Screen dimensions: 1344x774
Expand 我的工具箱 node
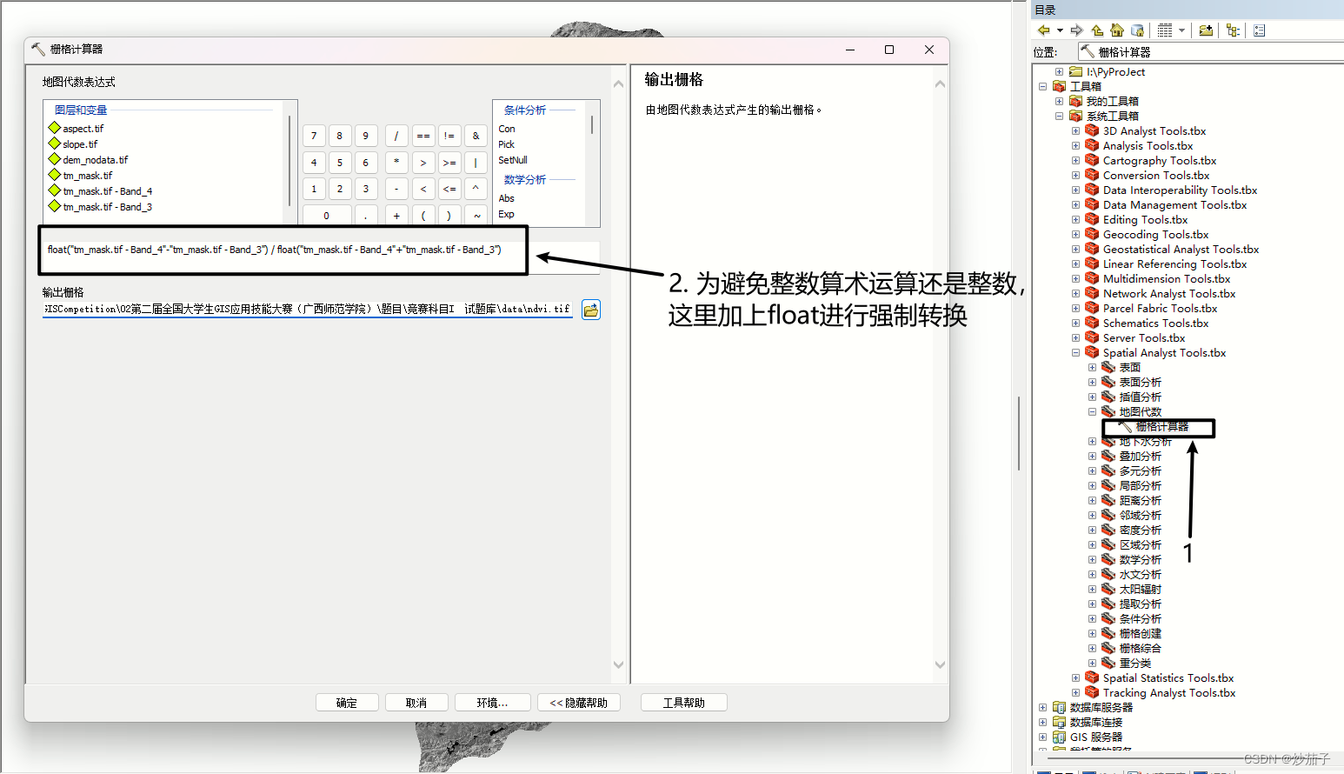[x=1060, y=101]
